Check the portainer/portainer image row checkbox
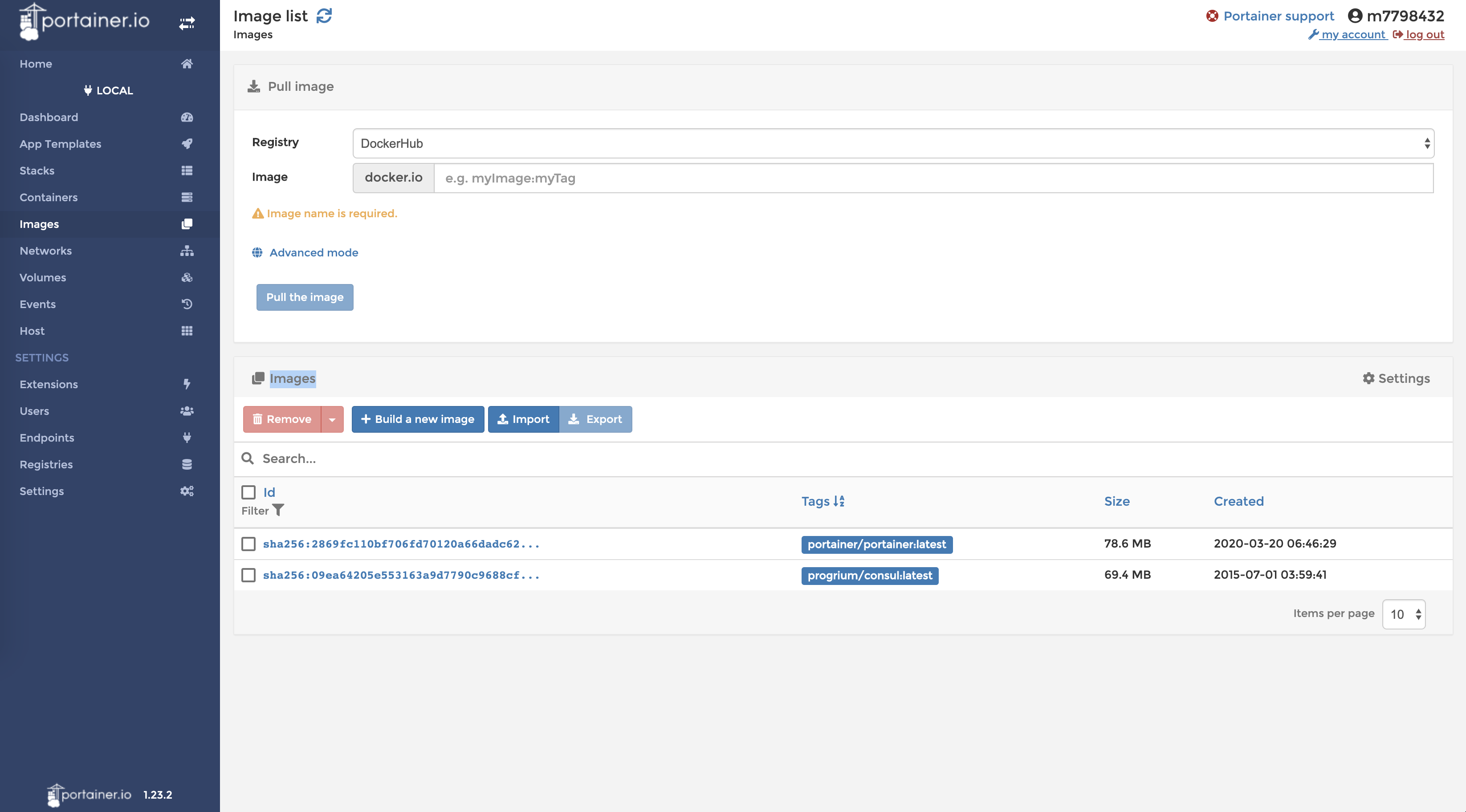The height and width of the screenshot is (812, 1466). click(248, 544)
